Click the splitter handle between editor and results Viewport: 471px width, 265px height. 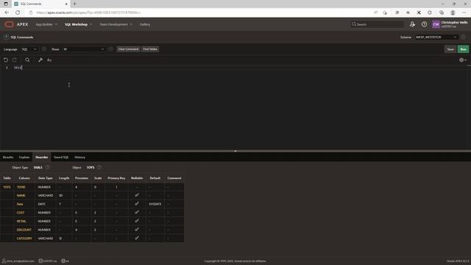click(x=235, y=151)
